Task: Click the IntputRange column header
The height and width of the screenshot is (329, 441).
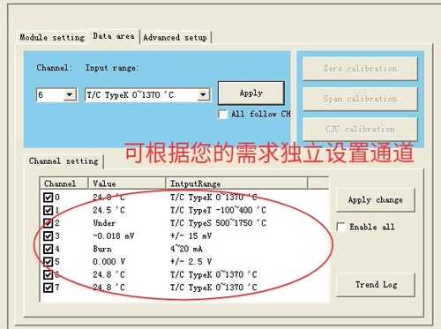Action: pyautogui.click(x=236, y=183)
